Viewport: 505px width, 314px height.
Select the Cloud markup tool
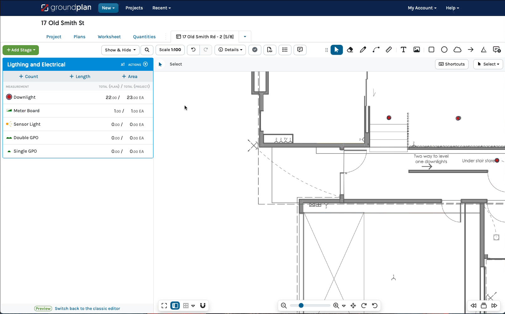point(458,50)
